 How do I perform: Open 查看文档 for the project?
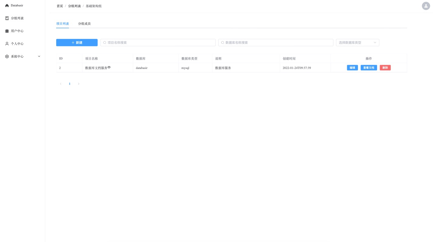(369, 68)
